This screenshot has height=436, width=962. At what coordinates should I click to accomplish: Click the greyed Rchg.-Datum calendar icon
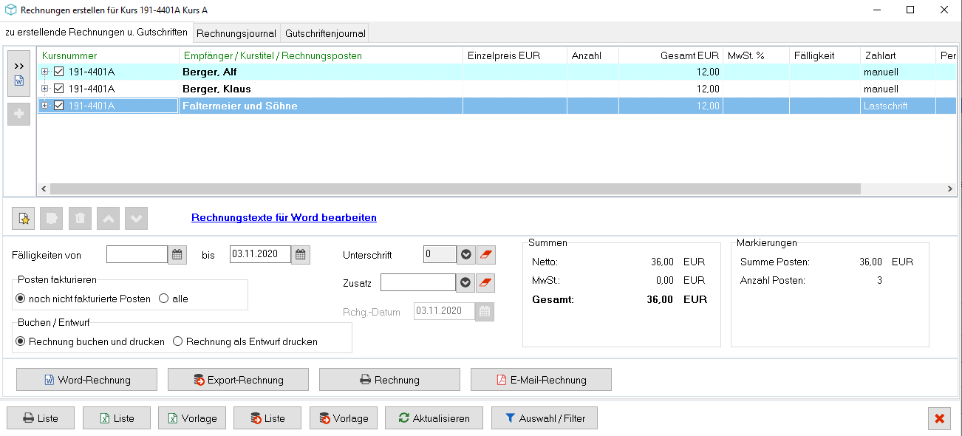click(485, 312)
